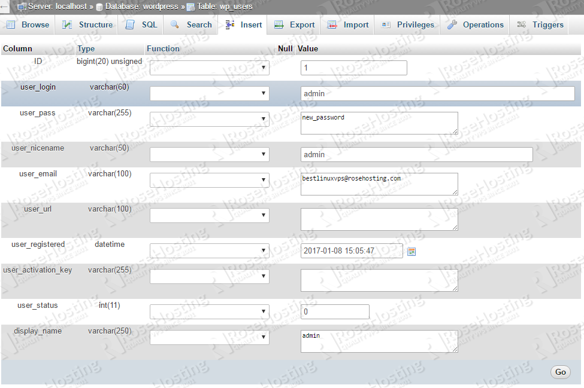Expand the Function dropdown for user_url

[x=209, y=215]
